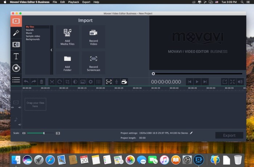Toggle video track visibility eye icon
Viewport: 254px width, 167px height.
(x=12, y=108)
